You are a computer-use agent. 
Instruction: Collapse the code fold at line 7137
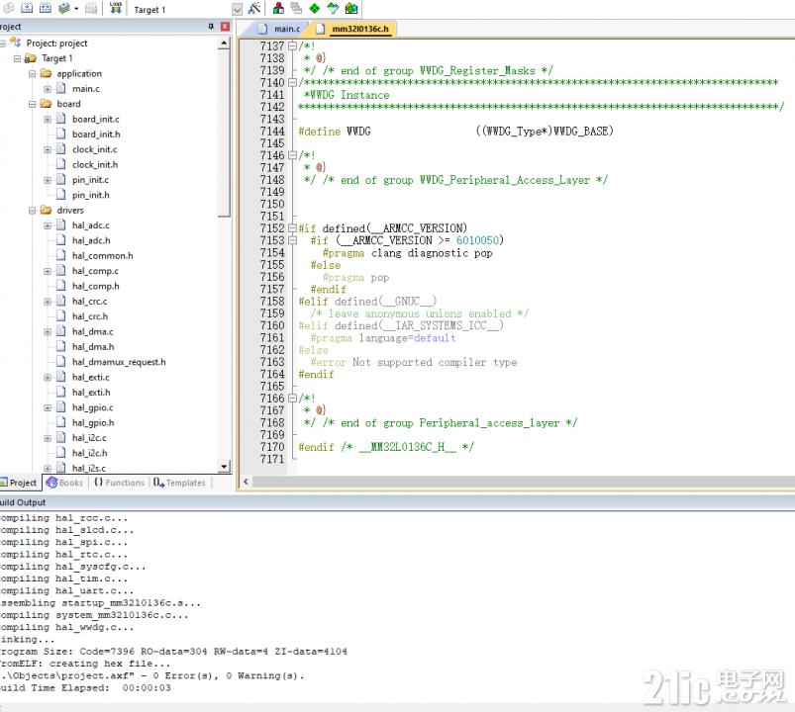pos(292,46)
